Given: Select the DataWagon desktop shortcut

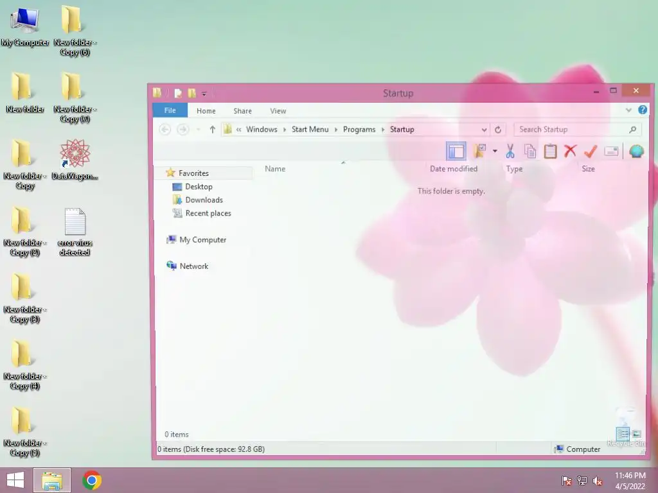Looking at the screenshot, I should 75,160.
